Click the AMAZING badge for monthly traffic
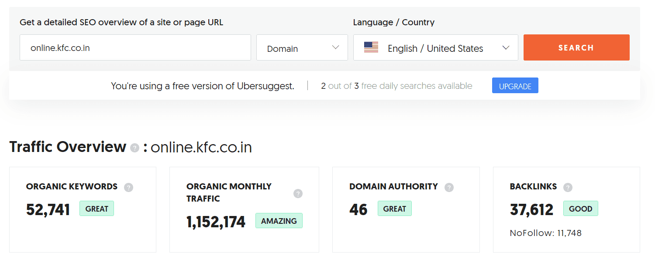The width and height of the screenshot is (655, 263). point(279,221)
